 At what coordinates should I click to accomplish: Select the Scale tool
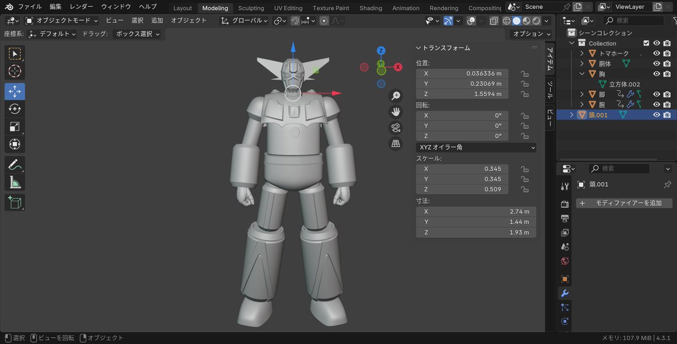[x=15, y=127]
